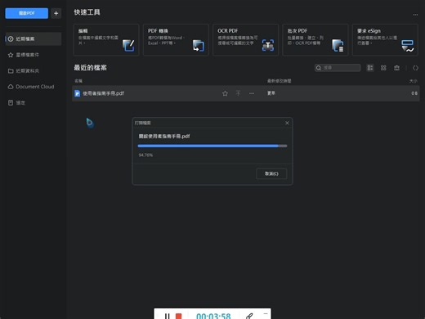425x319 pixels.
Task: Click the annotation pen icon on recorder bar
Action: point(249,316)
